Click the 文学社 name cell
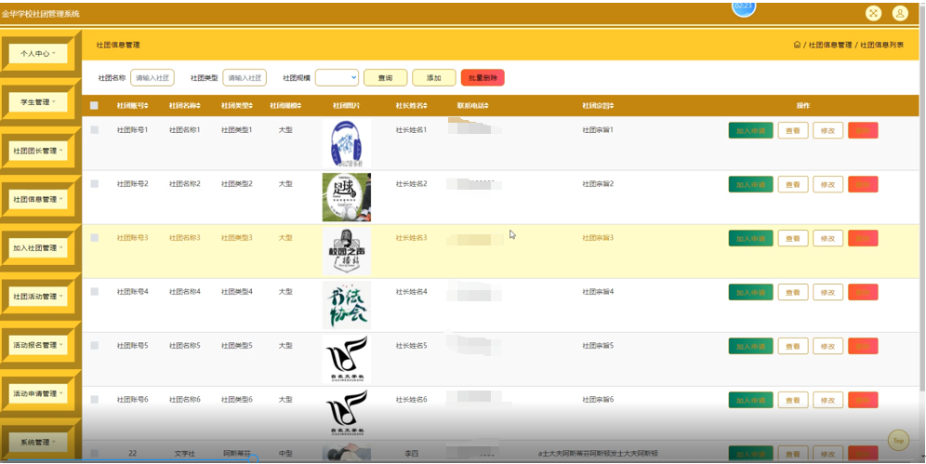Viewport: 926px width, 464px height. coord(184,454)
